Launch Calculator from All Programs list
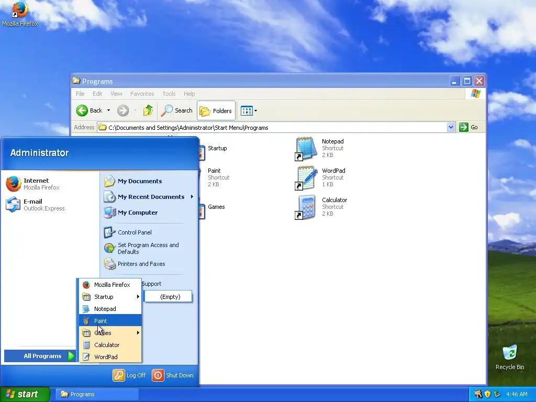The image size is (536, 402). 110,345
